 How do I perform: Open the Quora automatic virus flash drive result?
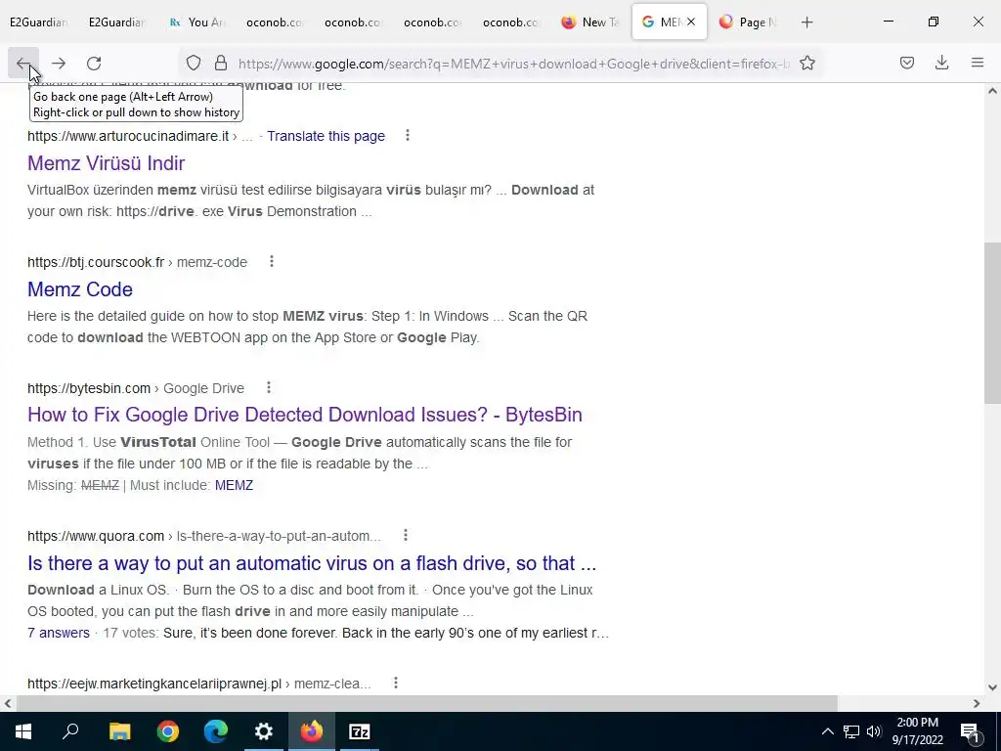pos(312,563)
